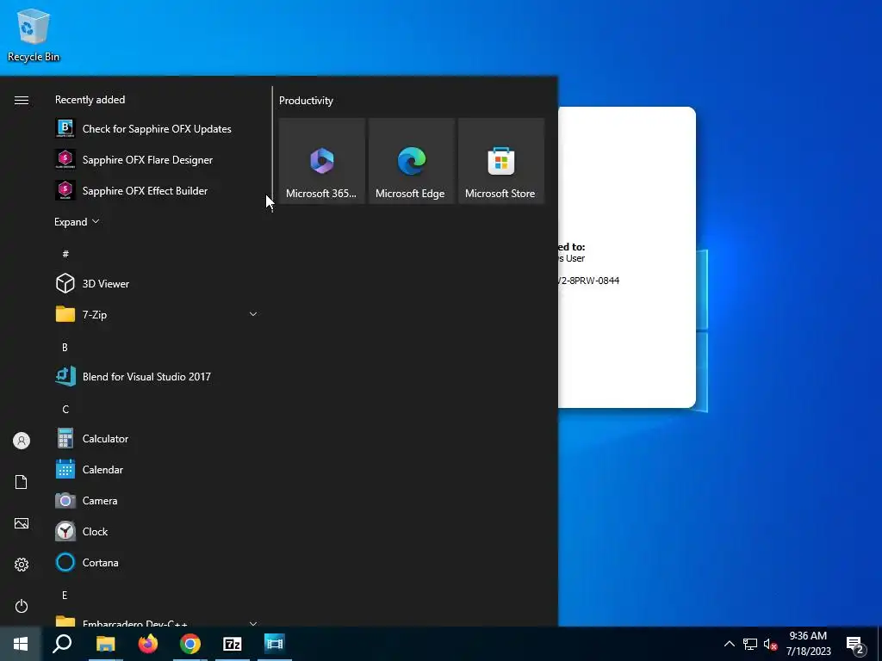Viewport: 882px width, 661px height.
Task: Click the E letter group header
Action: click(x=65, y=595)
